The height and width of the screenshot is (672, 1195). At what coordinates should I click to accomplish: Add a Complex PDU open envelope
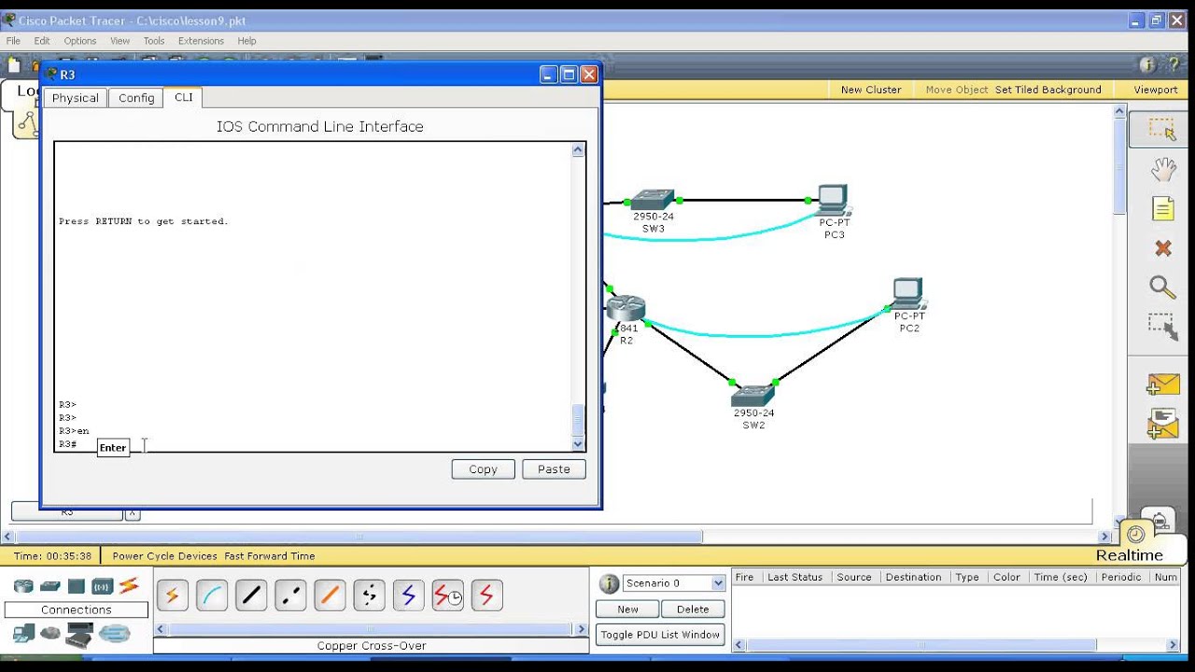click(x=1163, y=424)
